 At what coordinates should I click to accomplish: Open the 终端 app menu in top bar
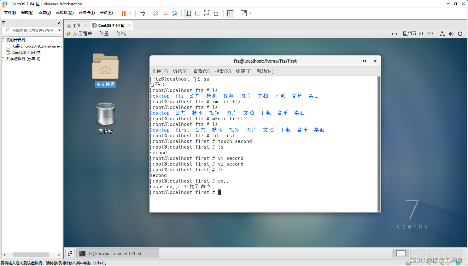tap(121, 33)
